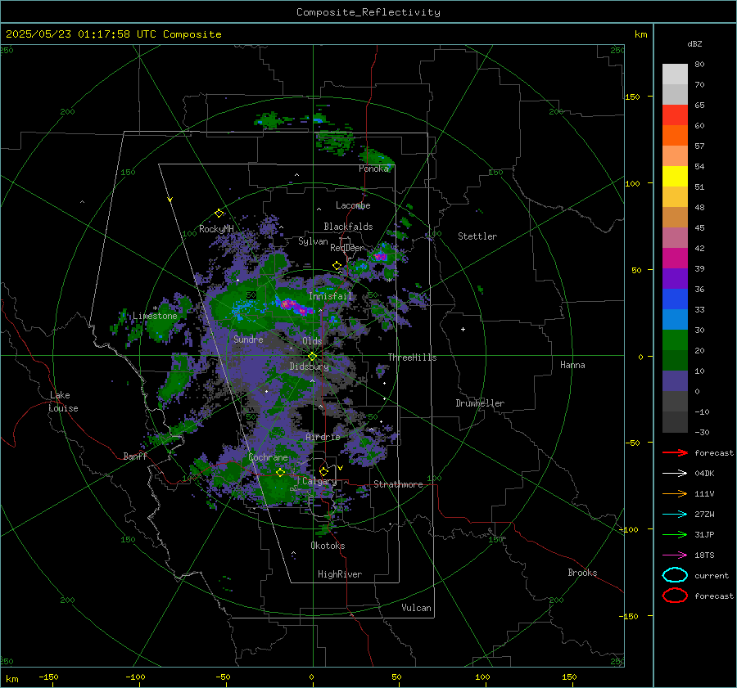
Task: Click the Innisfail city label
Action: [330, 296]
